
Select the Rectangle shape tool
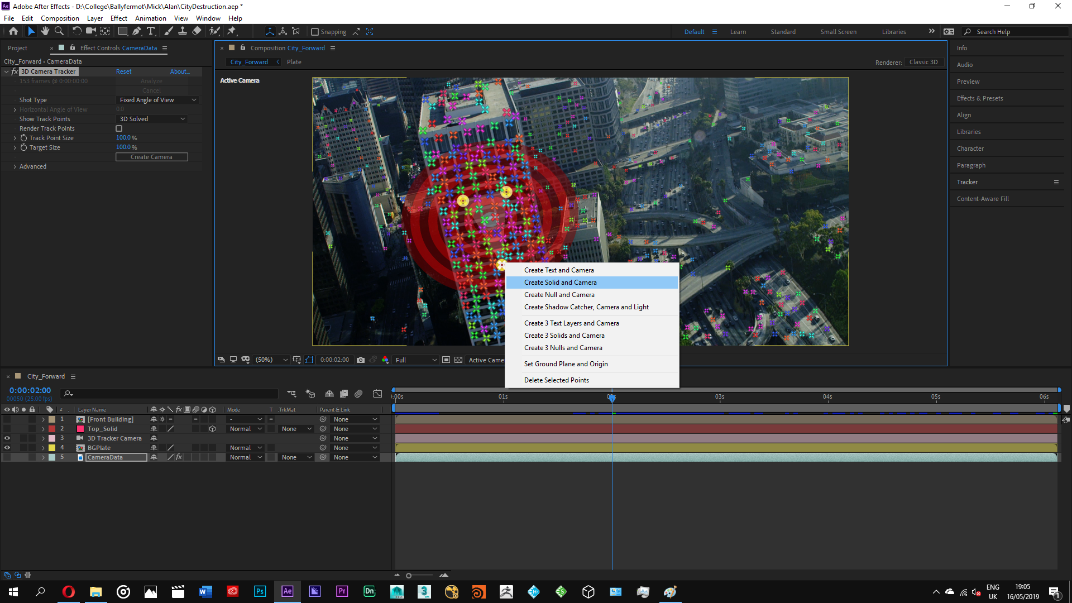123,31
